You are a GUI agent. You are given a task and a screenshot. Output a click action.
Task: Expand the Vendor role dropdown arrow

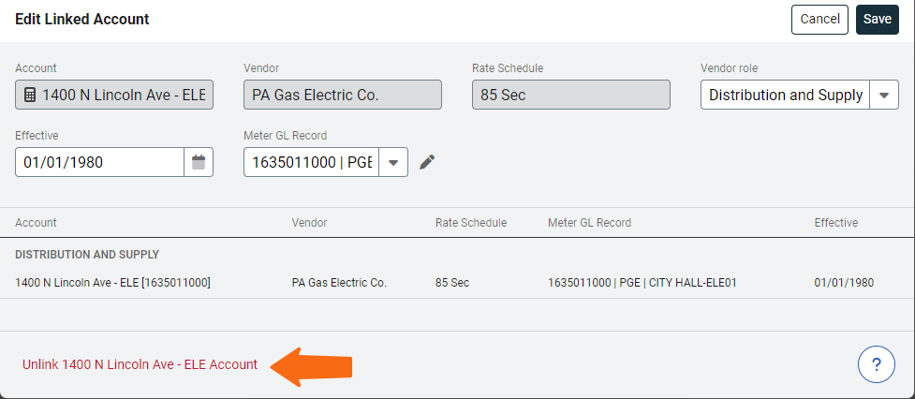click(884, 96)
